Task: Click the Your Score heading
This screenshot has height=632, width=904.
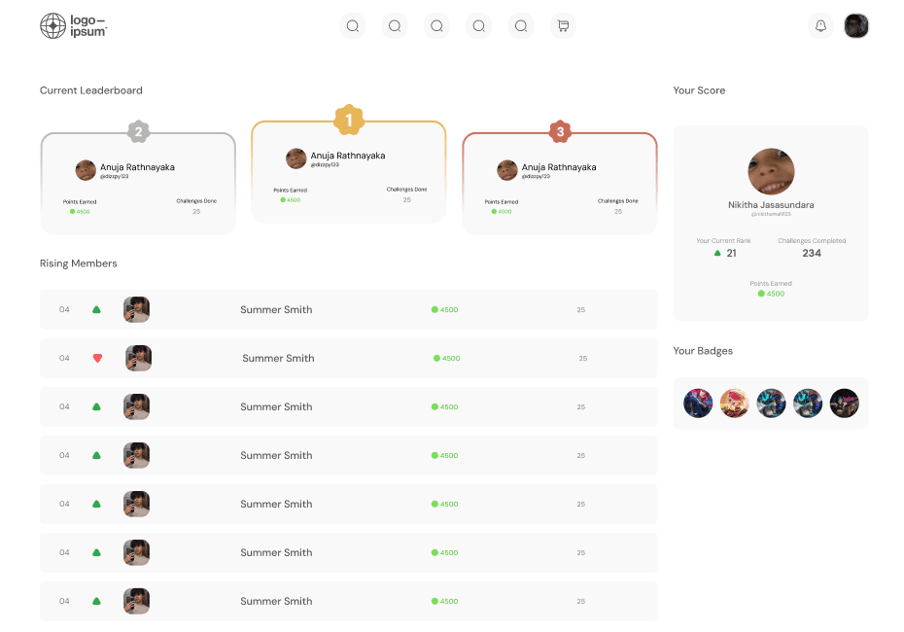Action: click(x=699, y=90)
